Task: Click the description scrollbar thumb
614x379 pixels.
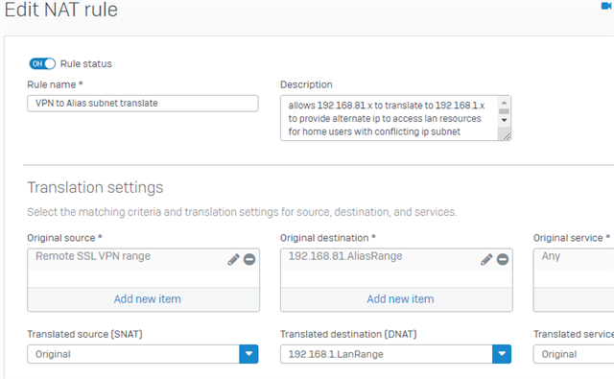Action: 505,111
